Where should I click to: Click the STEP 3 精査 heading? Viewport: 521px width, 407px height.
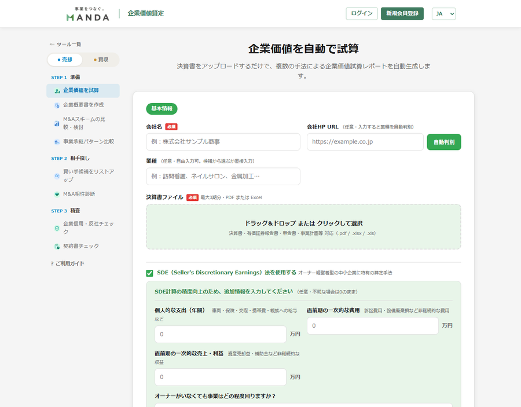pyautogui.click(x=65, y=211)
